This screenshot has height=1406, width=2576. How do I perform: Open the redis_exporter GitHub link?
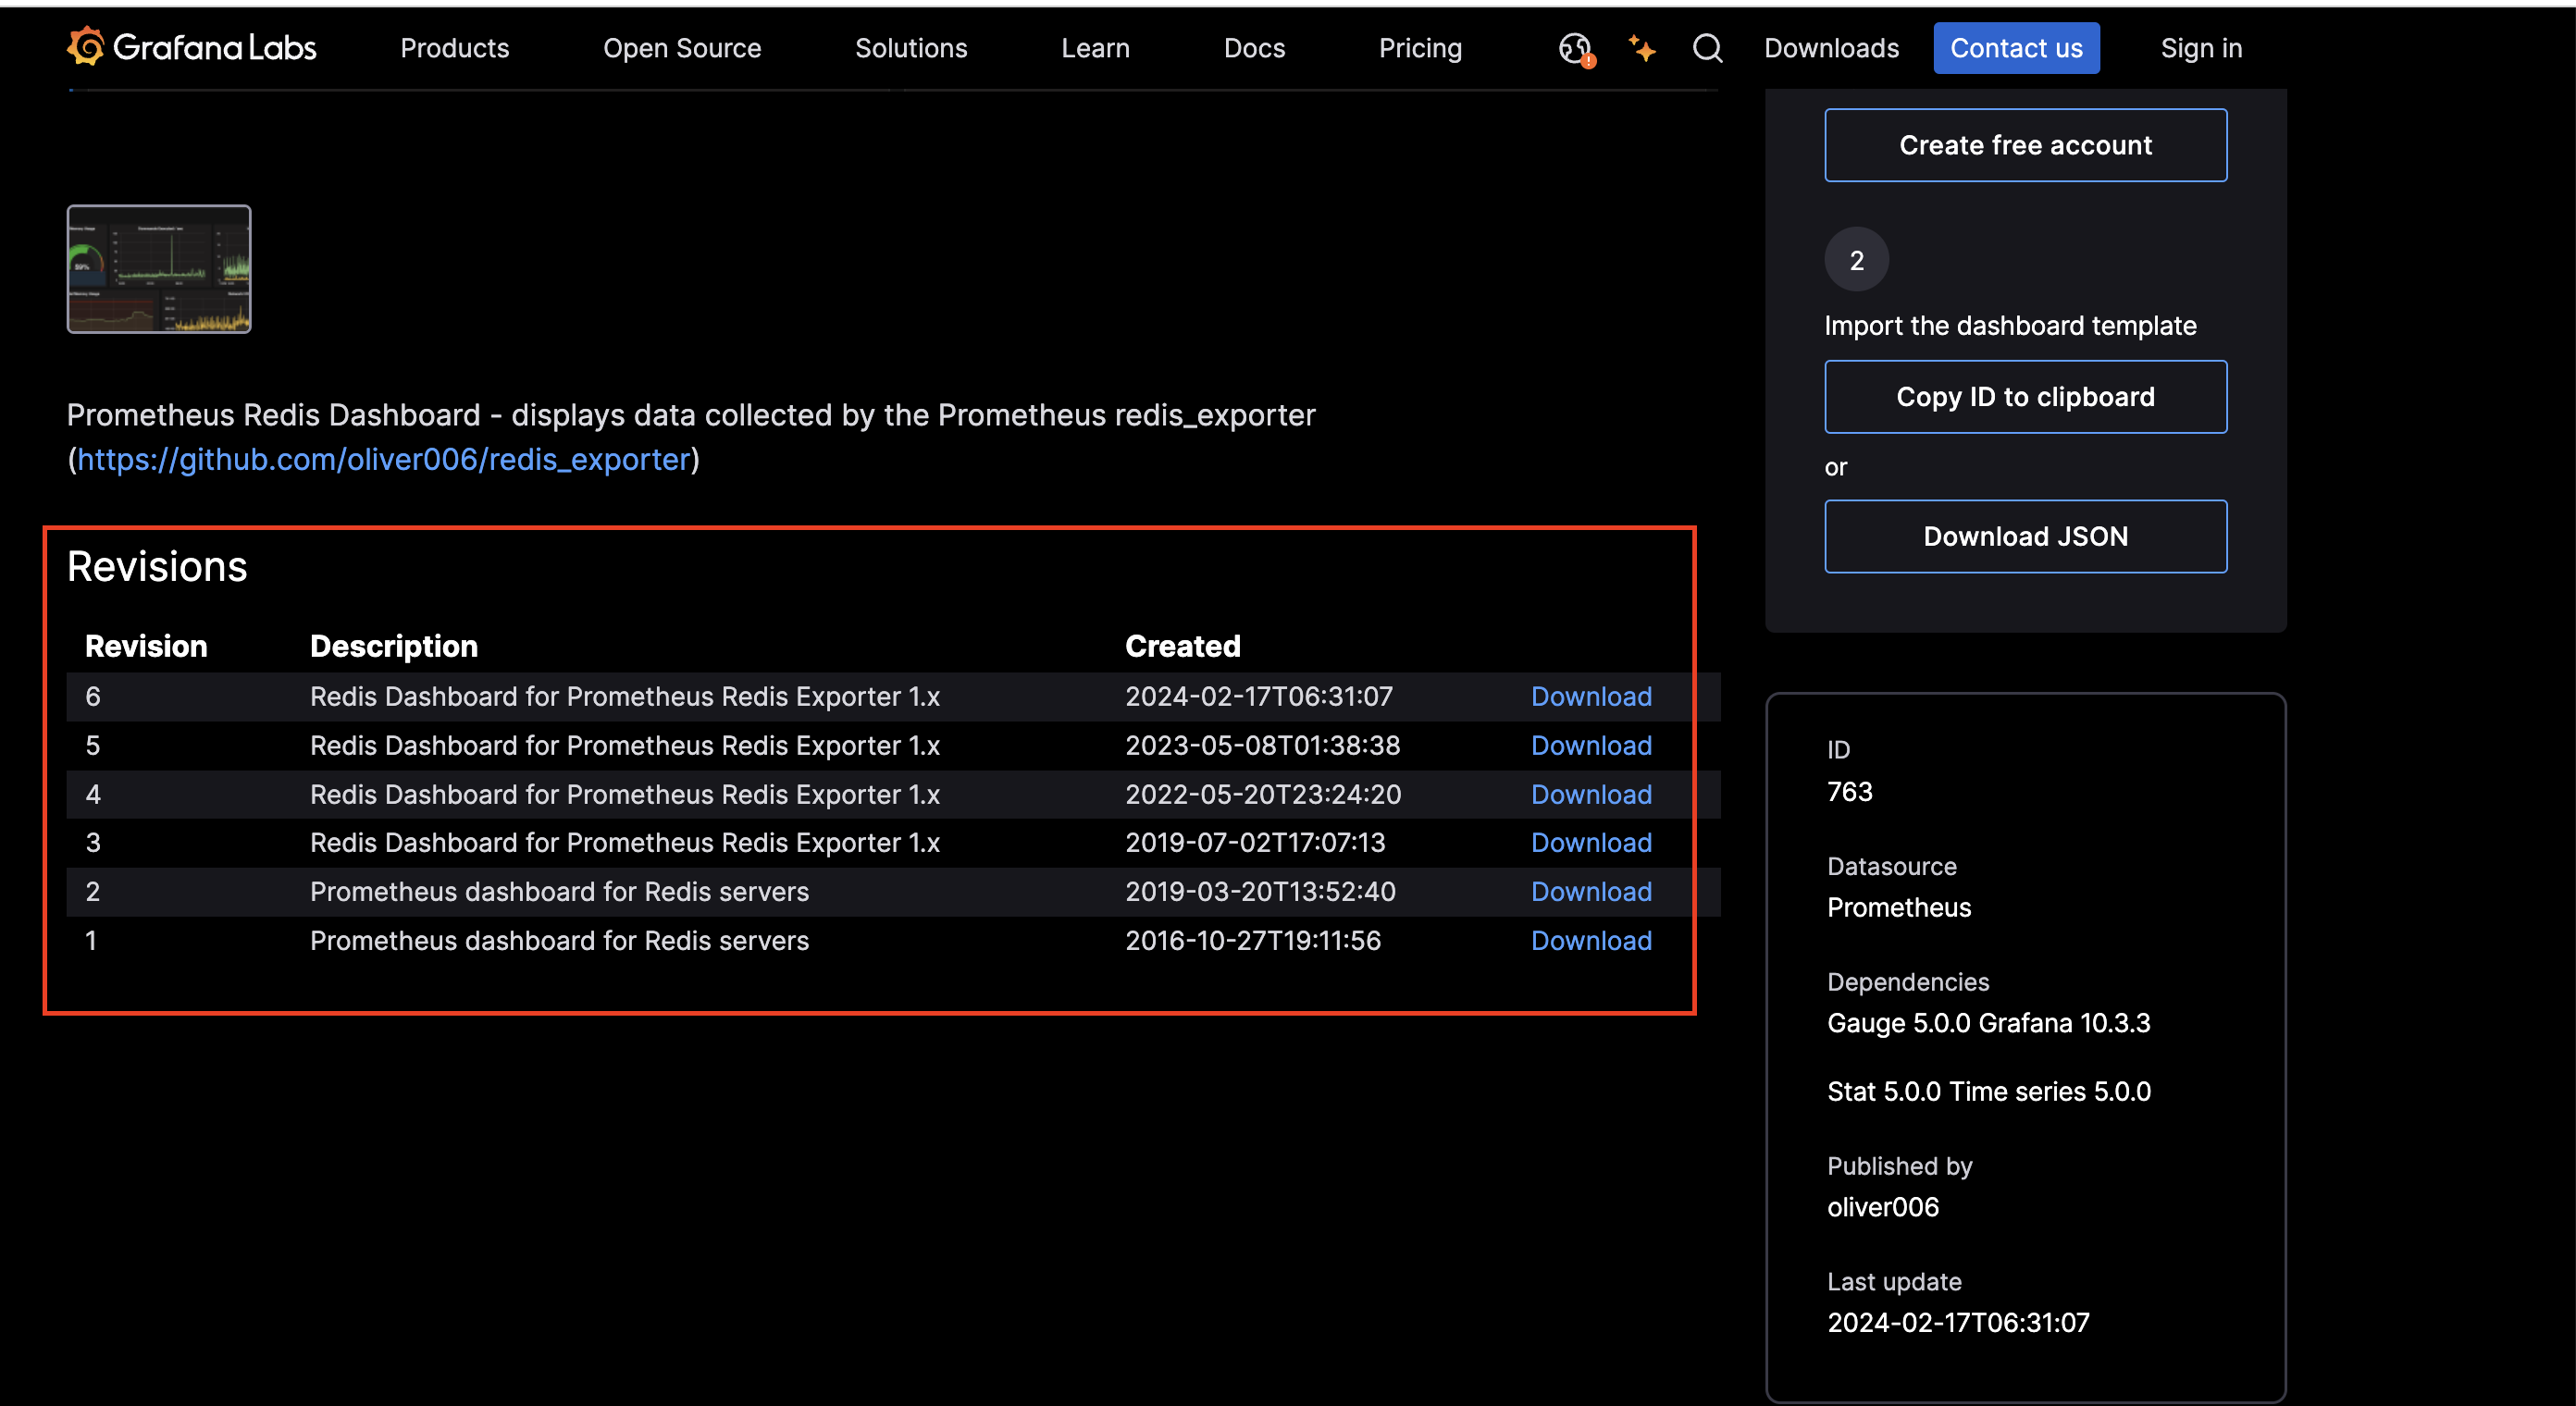coord(384,459)
